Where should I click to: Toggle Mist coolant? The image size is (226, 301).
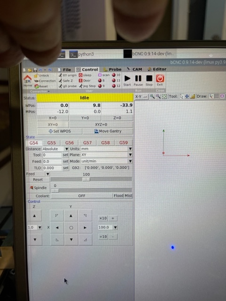128,196
